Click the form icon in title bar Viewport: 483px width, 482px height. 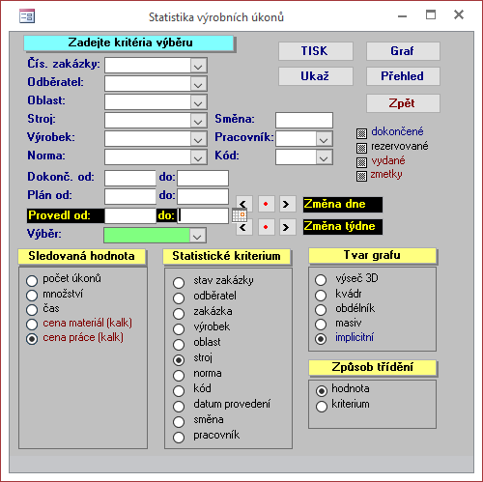(x=27, y=16)
